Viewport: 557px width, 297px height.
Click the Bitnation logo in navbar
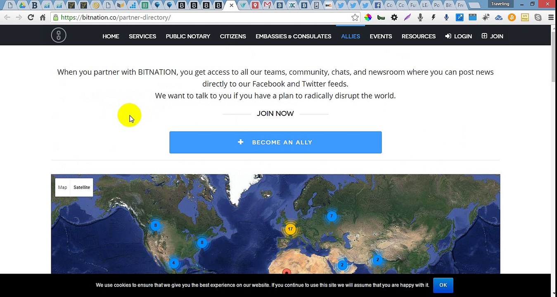point(59,35)
